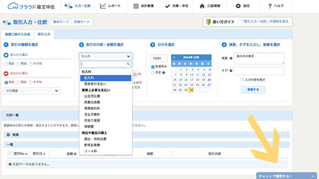Click the dropdown search field
The image size is (319, 179).
point(106,64)
